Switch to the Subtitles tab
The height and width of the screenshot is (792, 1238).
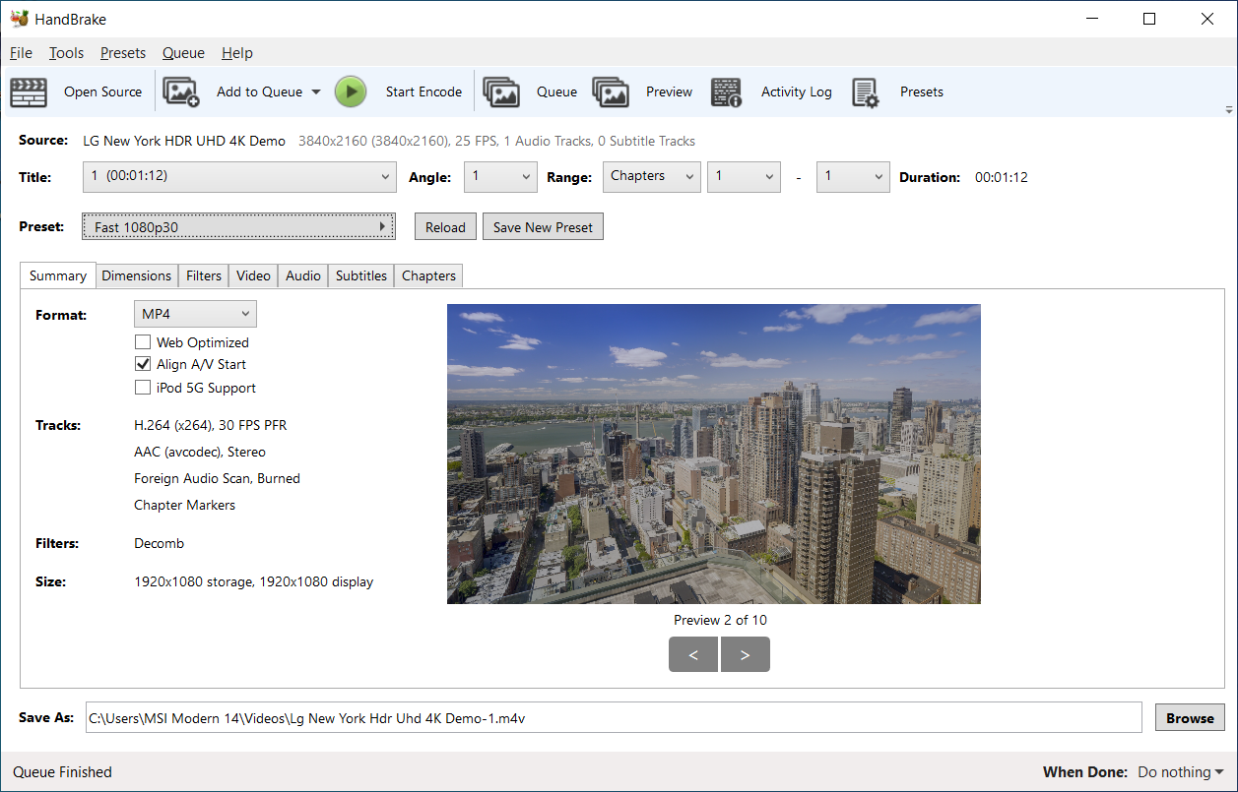pyautogui.click(x=361, y=275)
